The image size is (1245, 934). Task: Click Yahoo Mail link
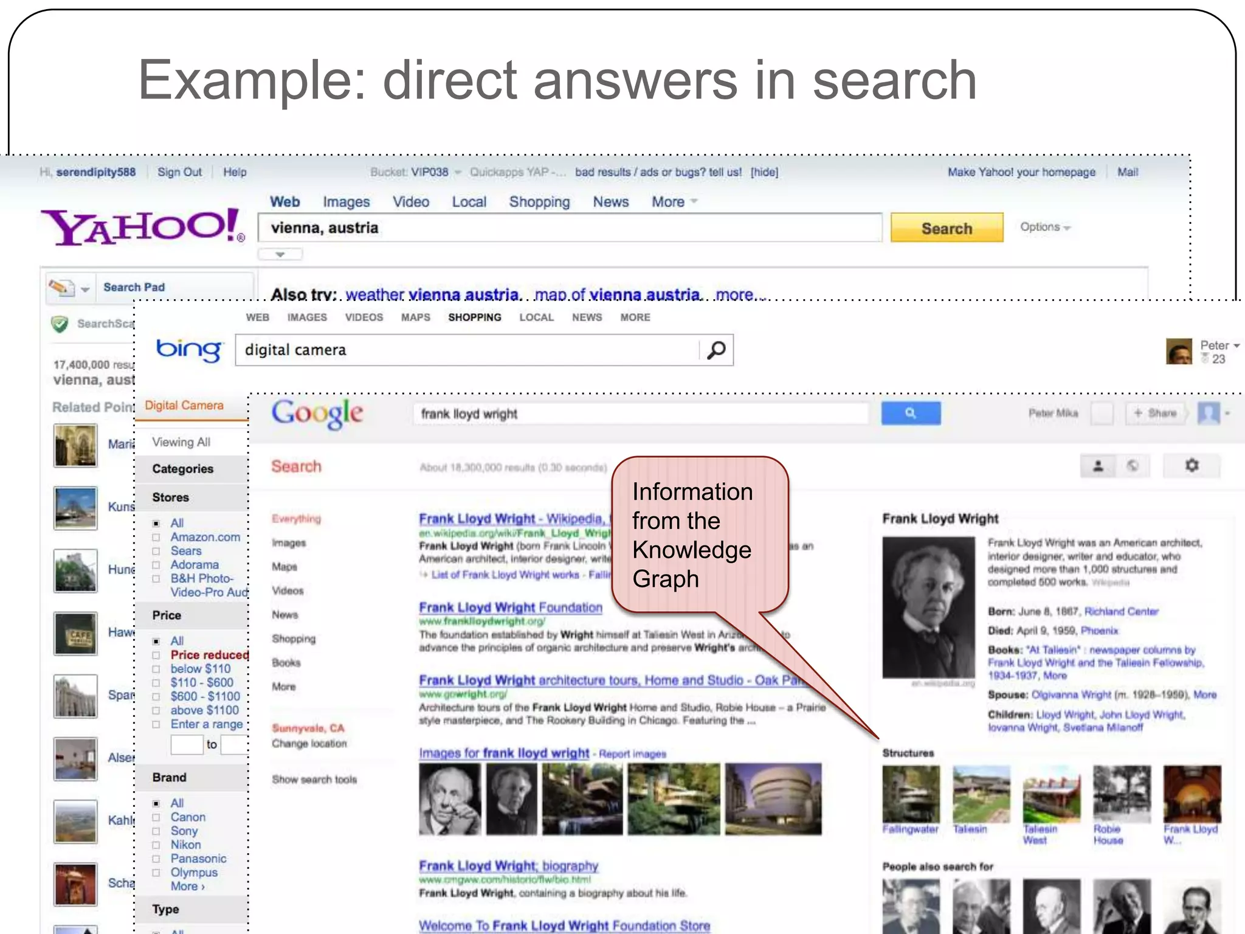tap(1128, 172)
